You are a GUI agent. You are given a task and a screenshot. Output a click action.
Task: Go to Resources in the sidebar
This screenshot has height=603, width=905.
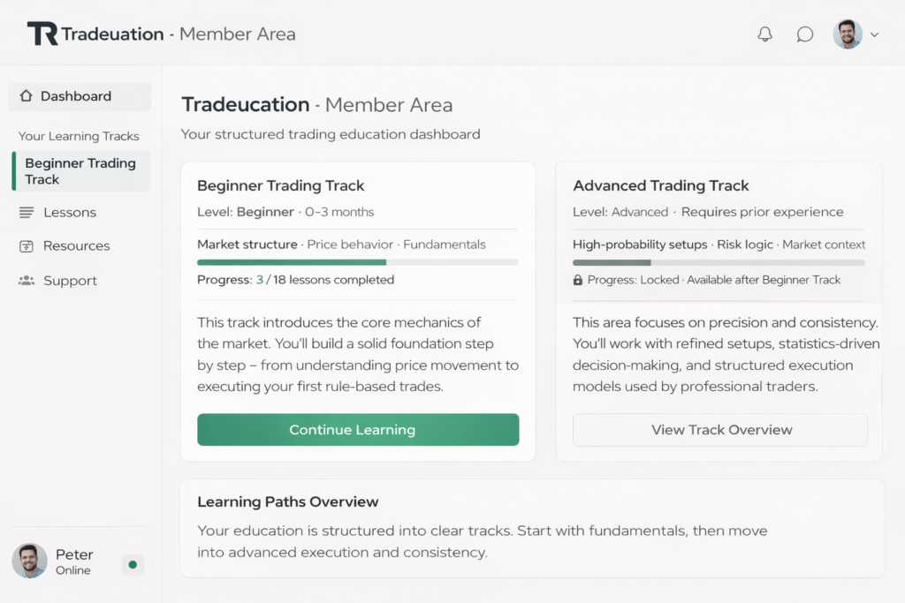click(x=76, y=246)
